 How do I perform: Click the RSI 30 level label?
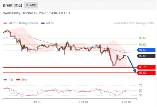click(x=141, y=95)
